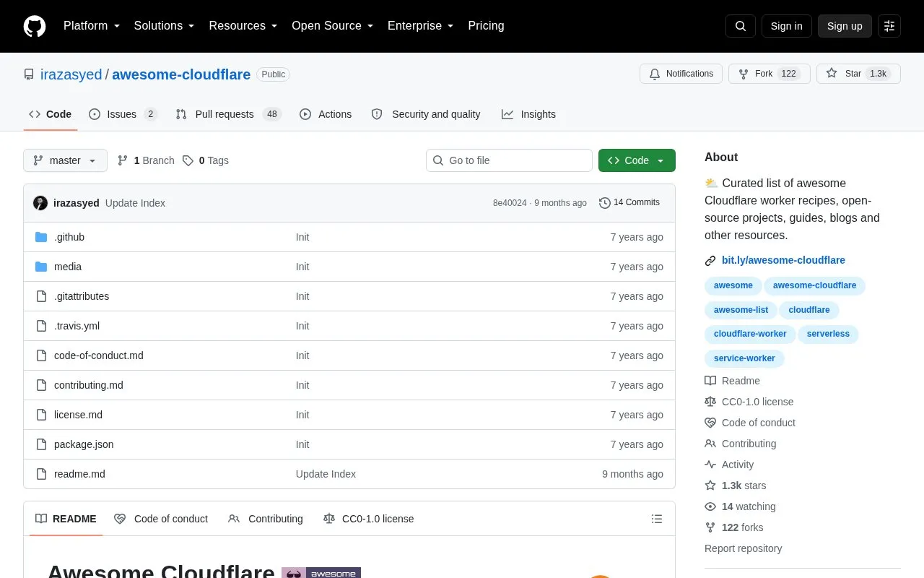Star the awesome-cloudflare repository
Image resolution: width=924 pixels, height=578 pixels.
858,74
